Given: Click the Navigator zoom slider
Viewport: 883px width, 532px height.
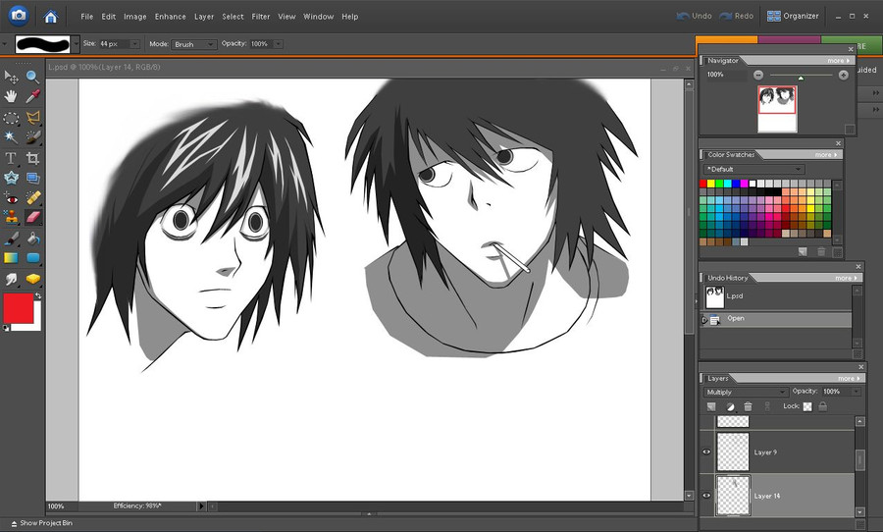Looking at the screenshot, I should coord(801,75).
